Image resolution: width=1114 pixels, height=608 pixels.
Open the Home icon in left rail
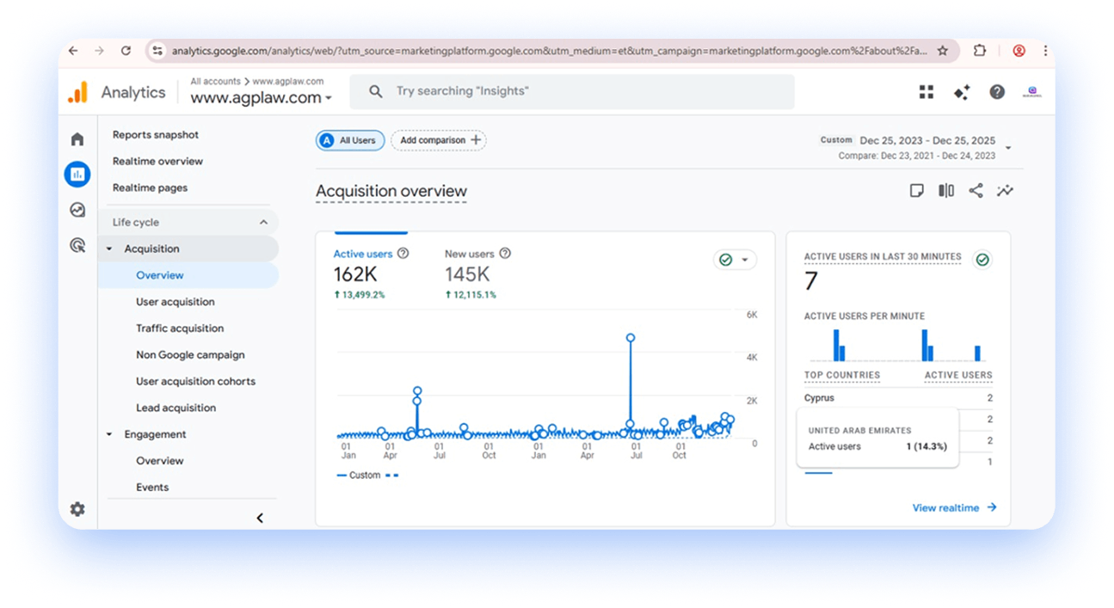[x=77, y=139]
